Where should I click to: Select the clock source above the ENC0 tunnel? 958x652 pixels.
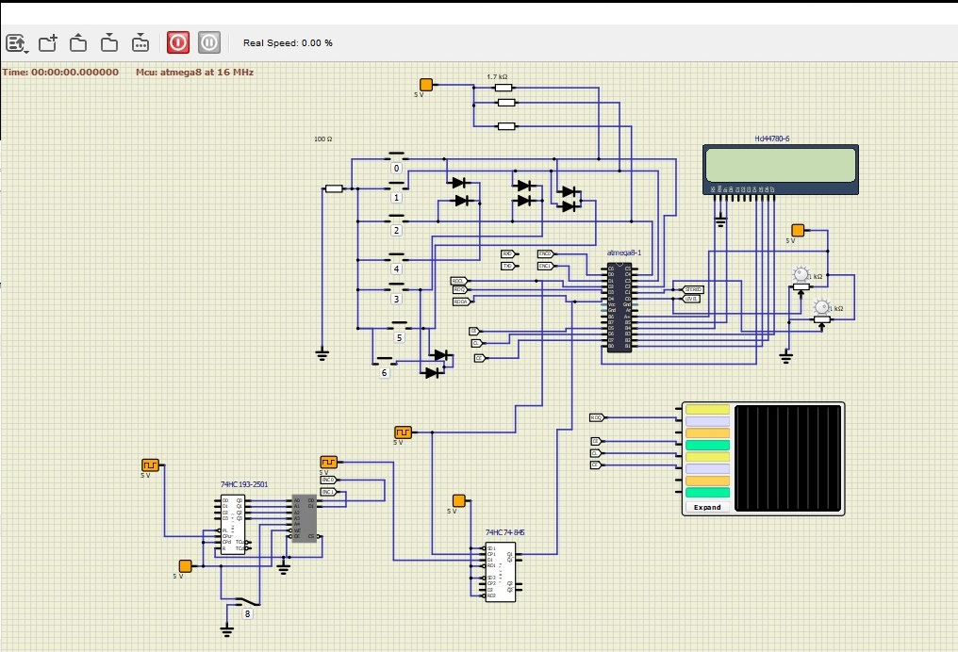pos(329,462)
